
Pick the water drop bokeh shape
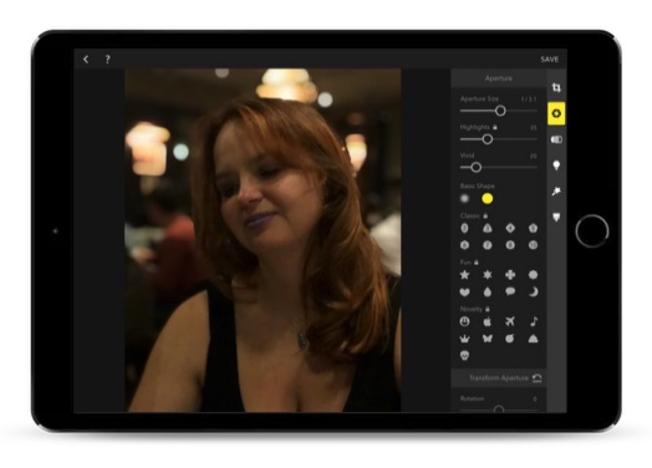coord(487,292)
